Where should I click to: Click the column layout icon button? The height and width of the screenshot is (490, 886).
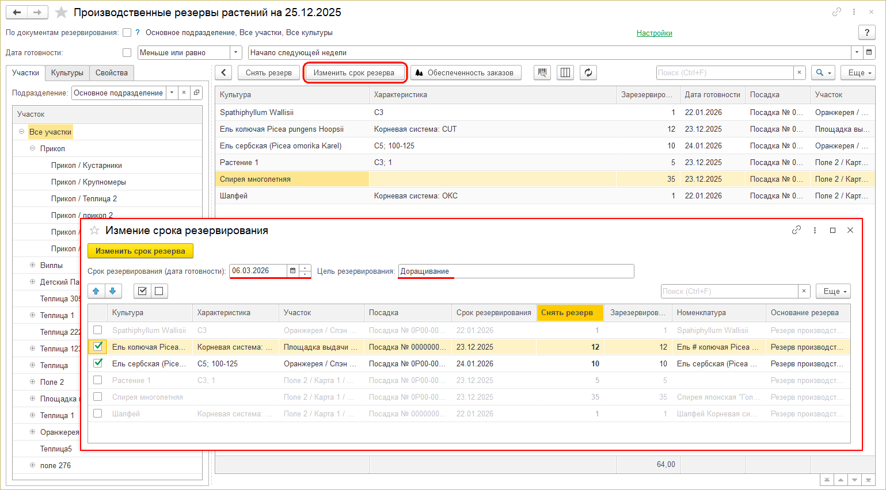[x=565, y=72]
